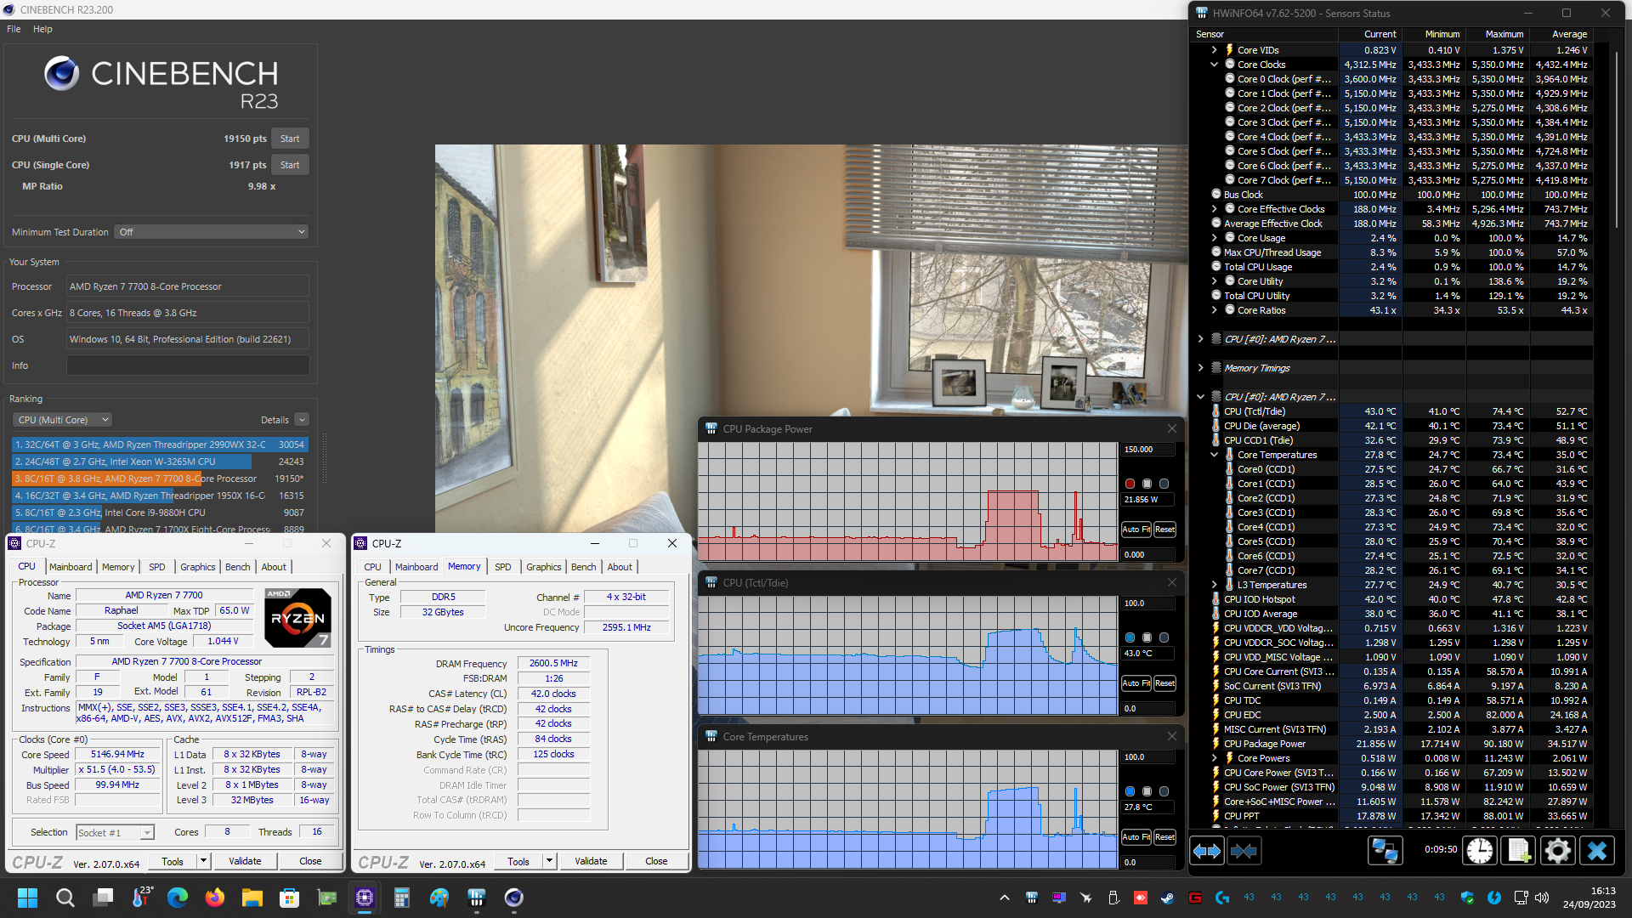This screenshot has width=1632, height=918.
Task: Select ranking row Threadripper 2990WX
Action: point(160,445)
